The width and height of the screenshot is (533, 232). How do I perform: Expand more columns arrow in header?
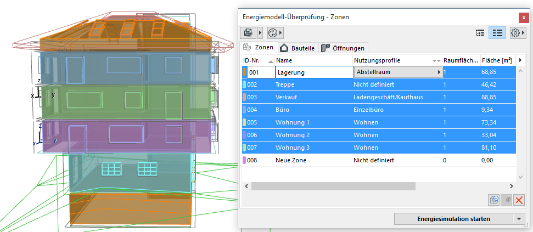click(x=520, y=60)
